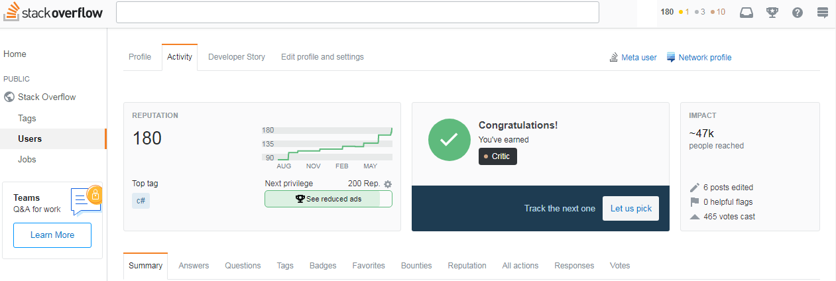836x281 pixels.
Task: Open the achievements trophy icon
Action: pos(772,12)
